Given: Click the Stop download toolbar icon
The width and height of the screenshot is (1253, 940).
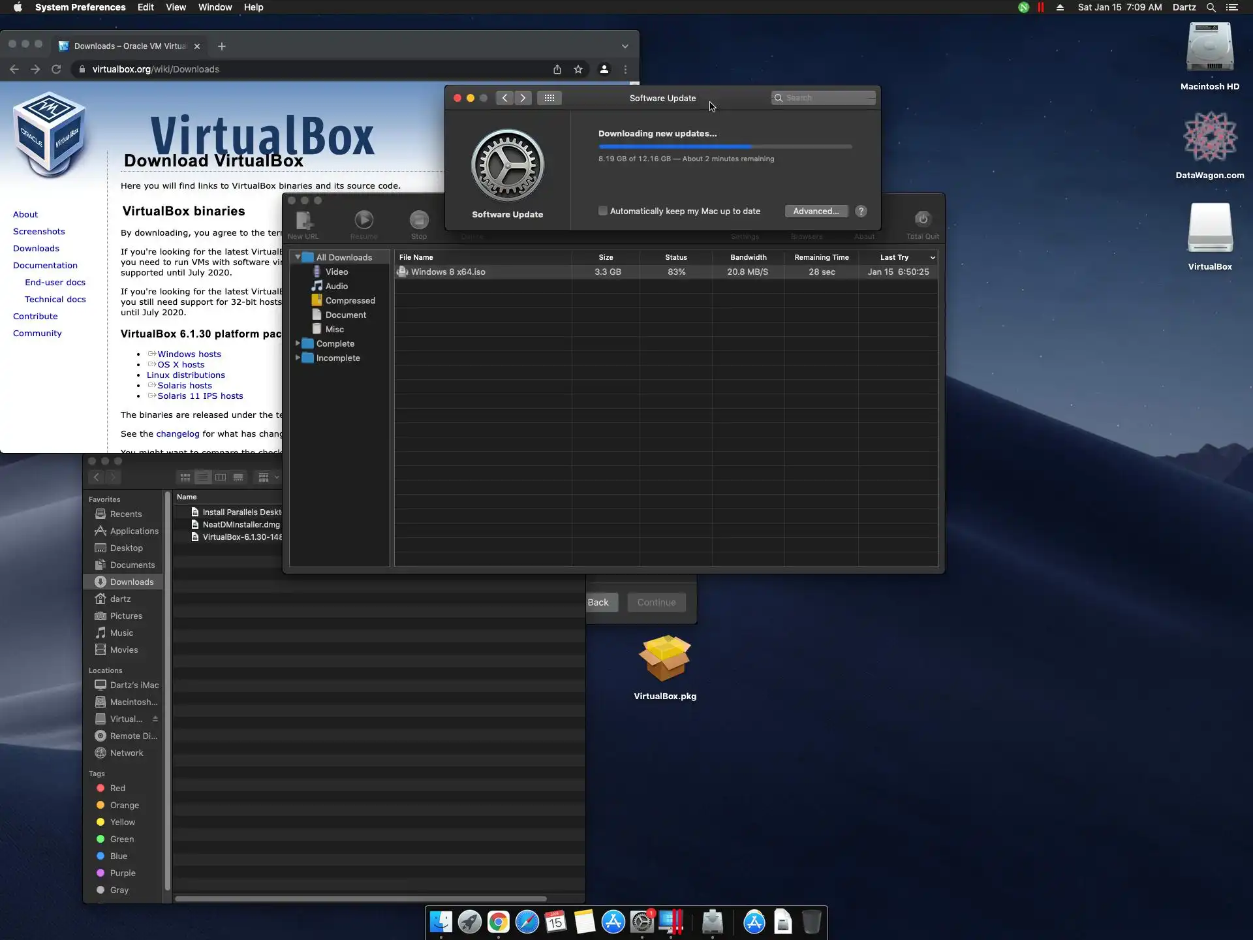Looking at the screenshot, I should click(419, 221).
